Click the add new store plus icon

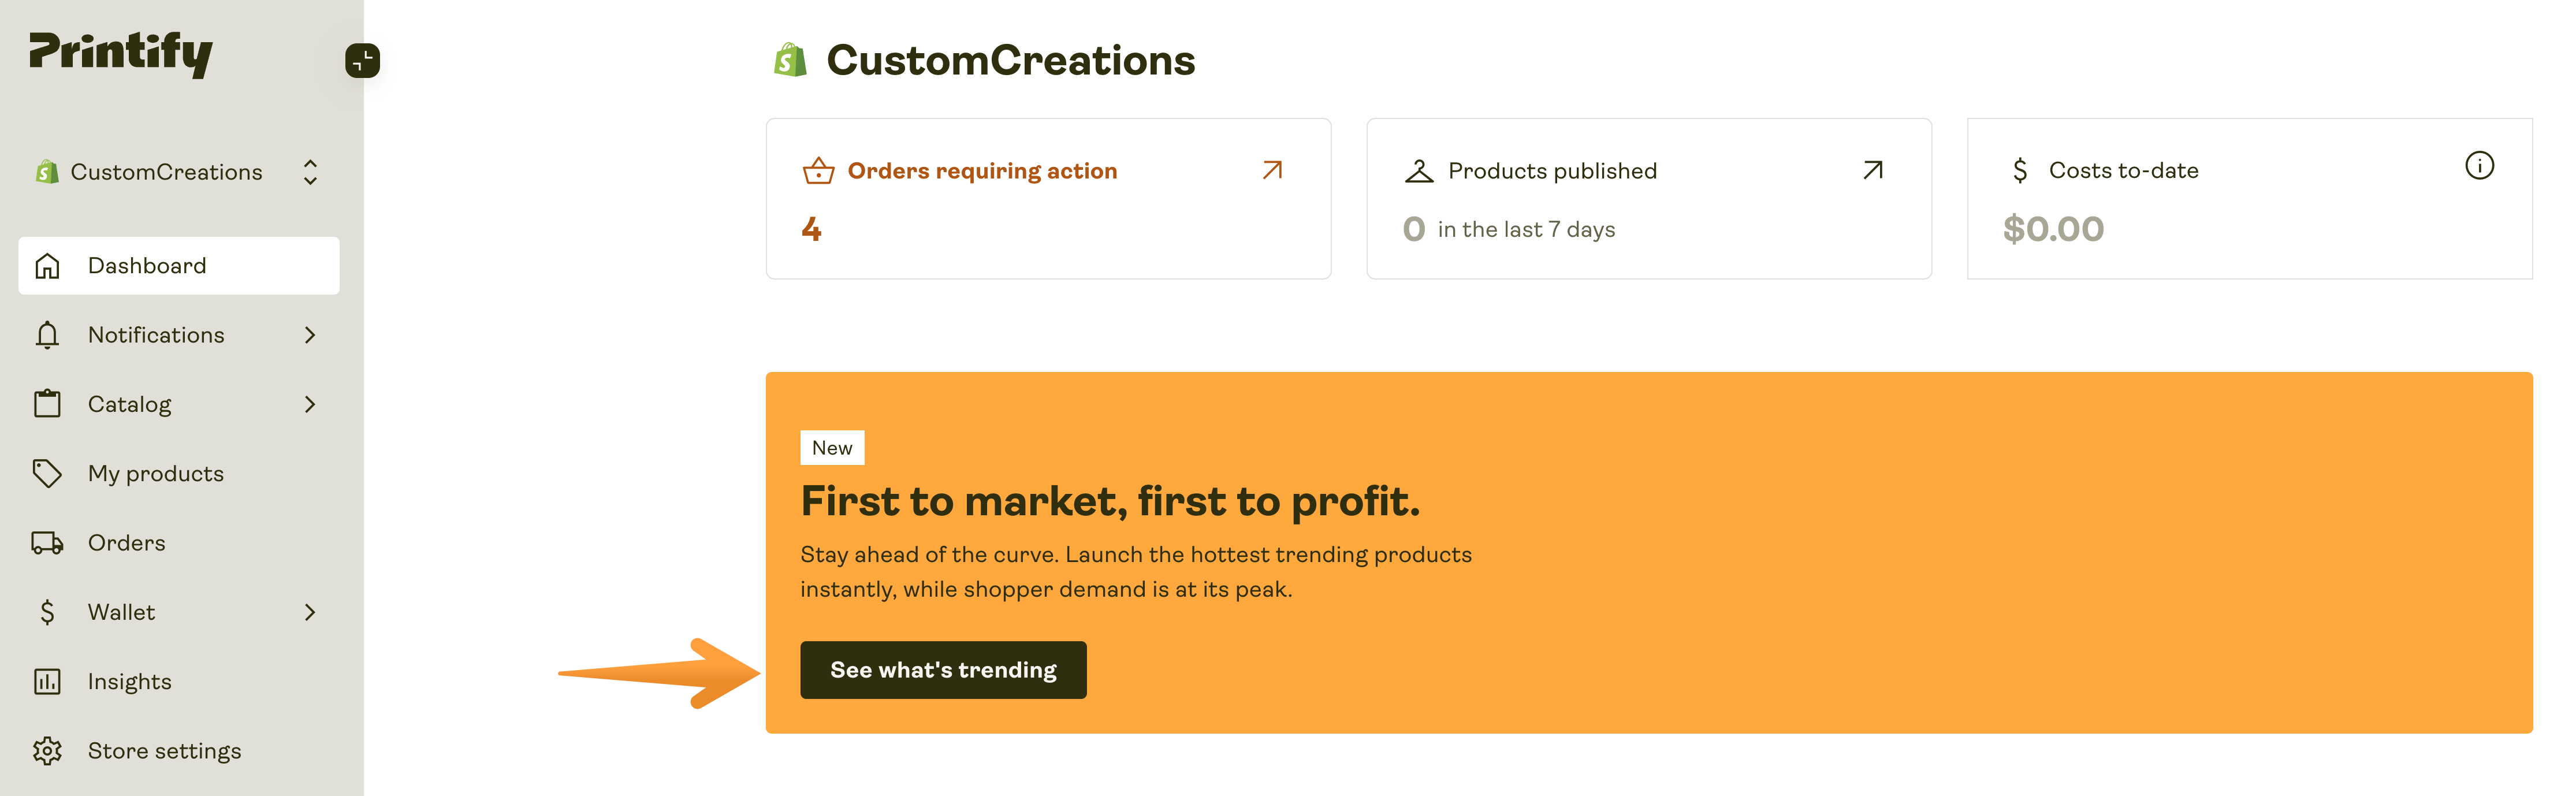(x=362, y=61)
